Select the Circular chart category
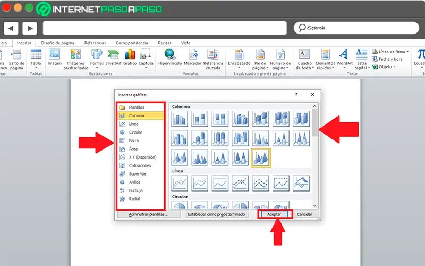 [x=141, y=132]
